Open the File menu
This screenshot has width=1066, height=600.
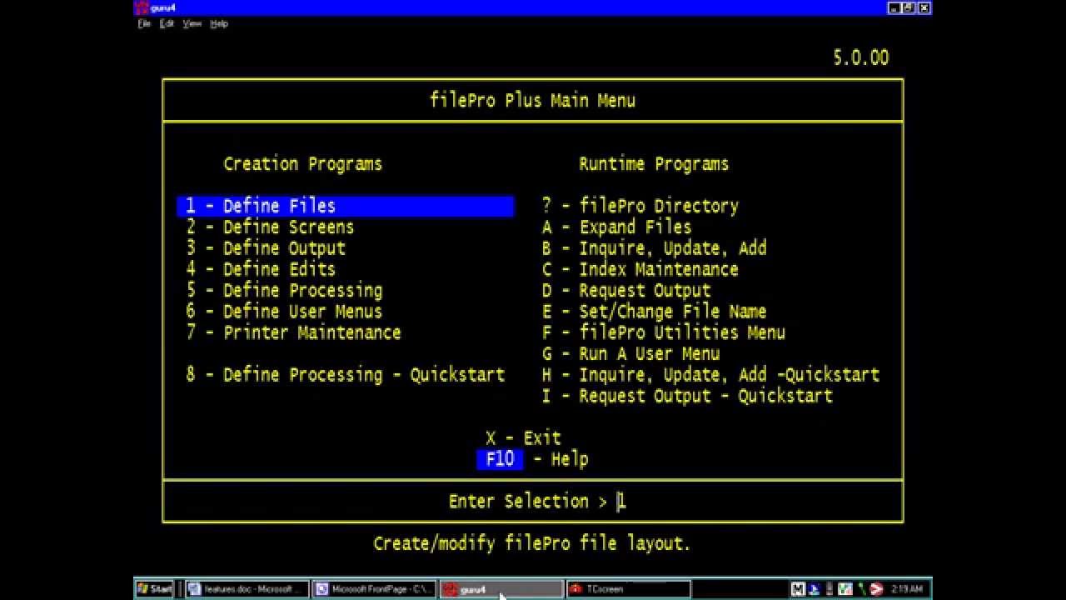[x=144, y=24]
